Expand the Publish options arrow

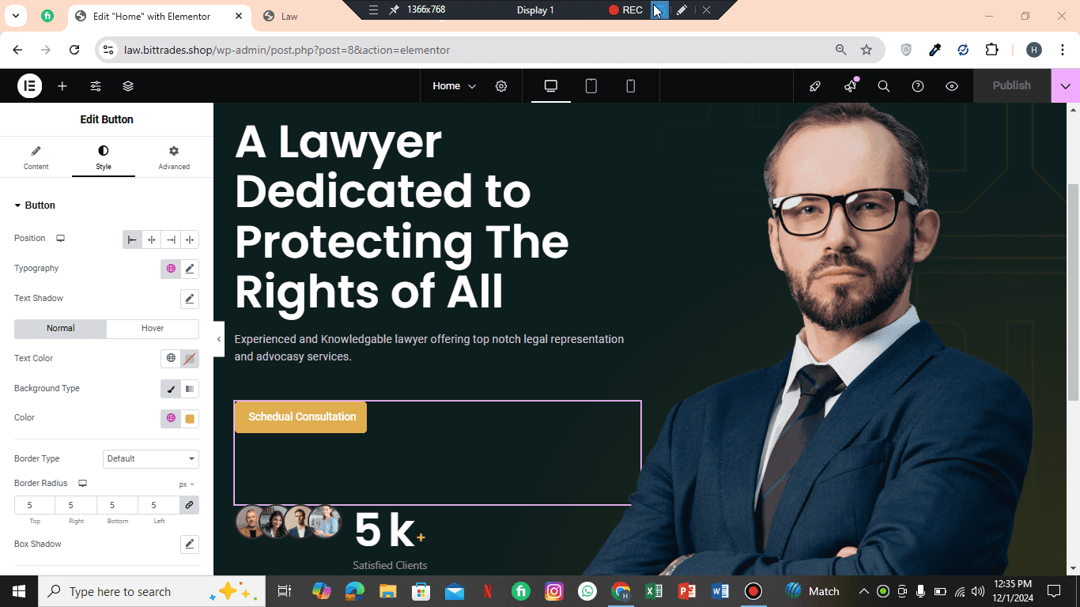[1066, 86]
